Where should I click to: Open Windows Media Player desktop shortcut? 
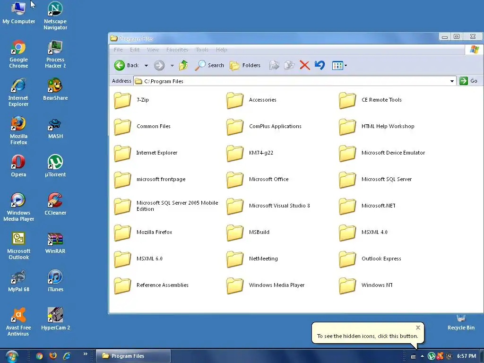18,207
